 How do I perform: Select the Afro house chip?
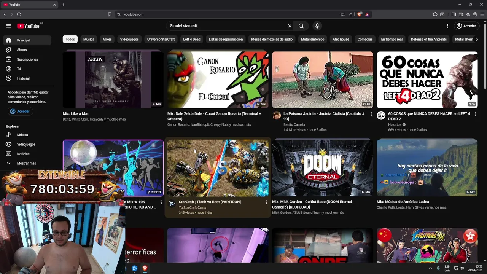click(x=341, y=39)
